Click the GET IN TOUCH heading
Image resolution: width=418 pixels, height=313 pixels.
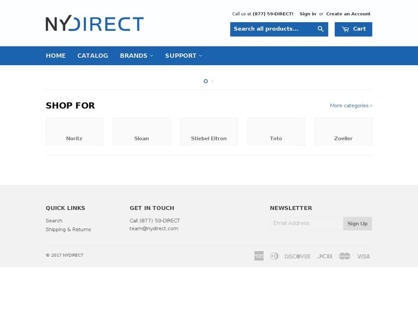click(x=152, y=208)
